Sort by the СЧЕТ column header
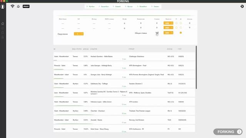The height and width of the screenshot is (138, 246). tap(180, 49)
